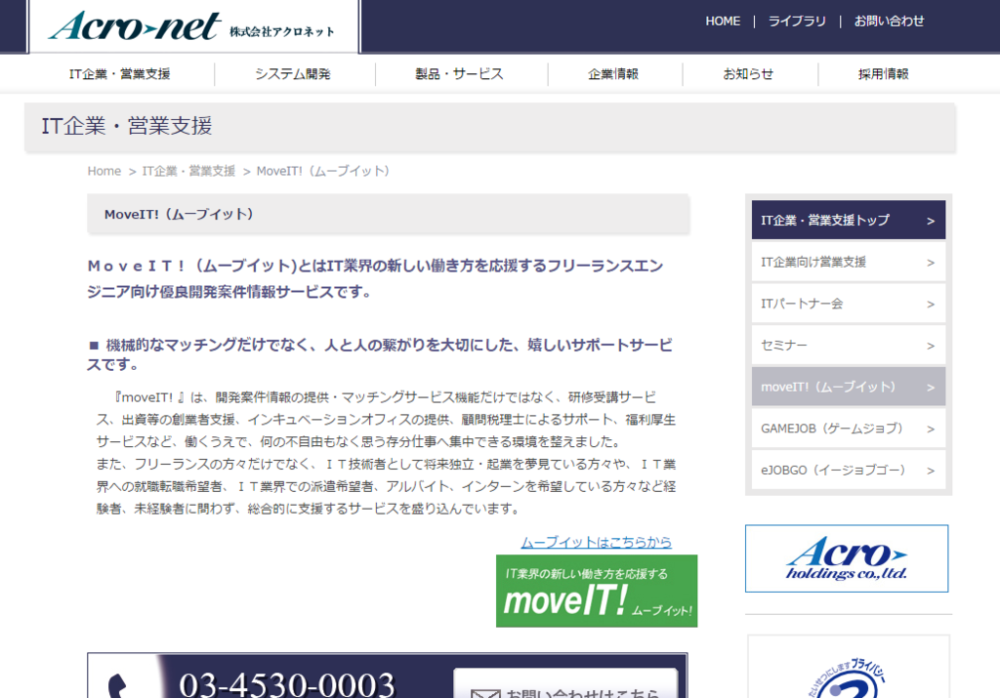Select お知らせ in the navigation bar
The width and height of the screenshot is (1000, 698).
(x=747, y=74)
